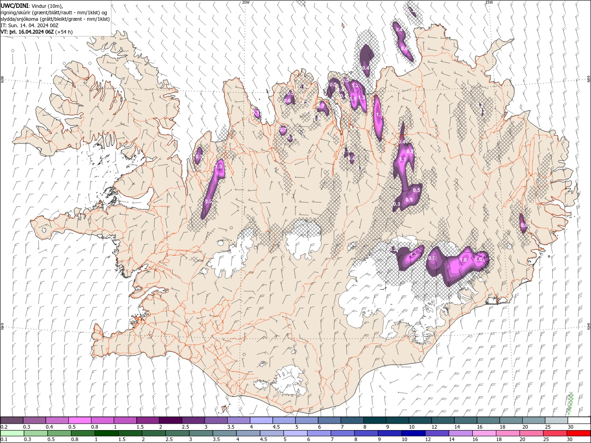Screen dimensions: 591x443
Task: Select the light pink lower-row swatch at 16
Action: pos(483,433)
